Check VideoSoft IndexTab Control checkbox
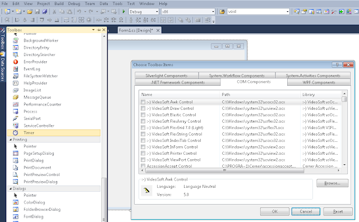359x222 pixels. pos(143,140)
